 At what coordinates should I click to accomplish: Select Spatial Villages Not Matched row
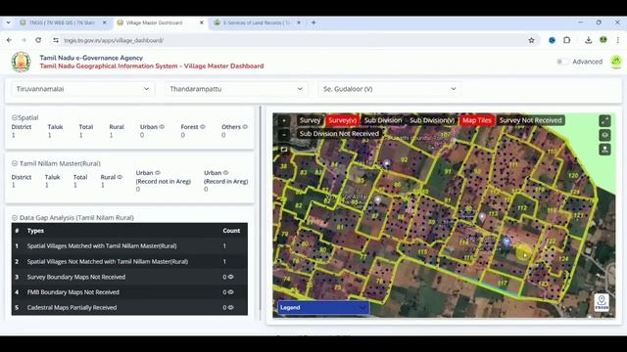click(x=129, y=261)
